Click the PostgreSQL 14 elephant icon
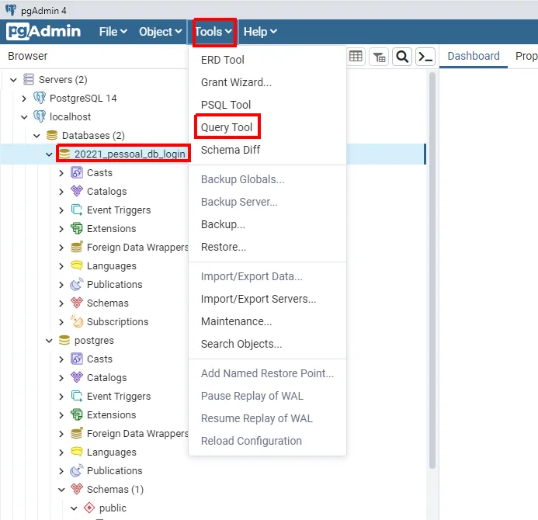538x520 pixels. pos(40,98)
